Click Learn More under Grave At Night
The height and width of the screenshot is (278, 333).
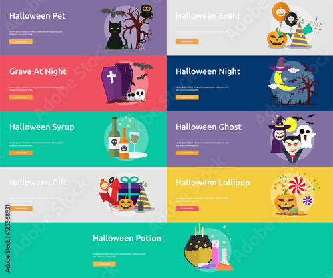(x=21, y=97)
